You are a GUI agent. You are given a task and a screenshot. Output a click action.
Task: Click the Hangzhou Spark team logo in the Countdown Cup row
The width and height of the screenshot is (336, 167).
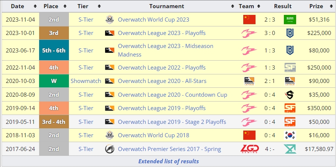(x=249, y=94)
